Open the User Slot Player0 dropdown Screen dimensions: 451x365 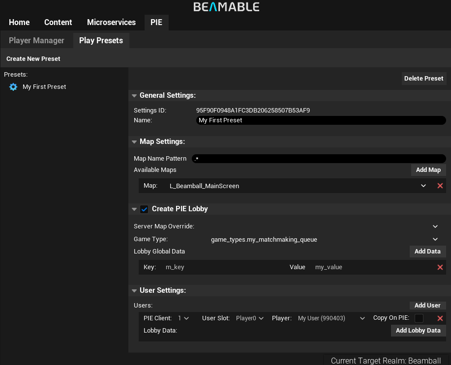click(250, 318)
